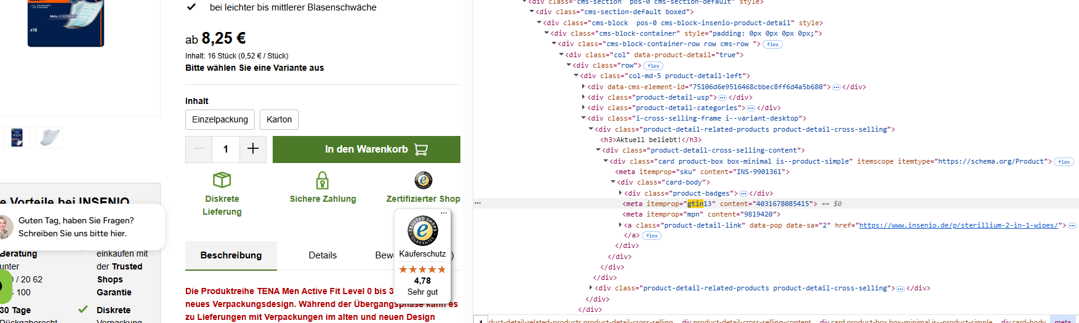This screenshot has width=1079, height=323.
Task: Select the Einzelpackung variant
Action: click(x=220, y=119)
